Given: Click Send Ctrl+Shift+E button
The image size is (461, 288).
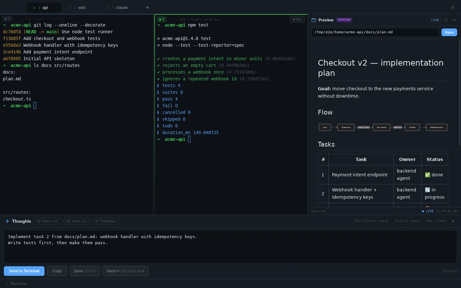Looking at the screenshot, I should [125, 271].
